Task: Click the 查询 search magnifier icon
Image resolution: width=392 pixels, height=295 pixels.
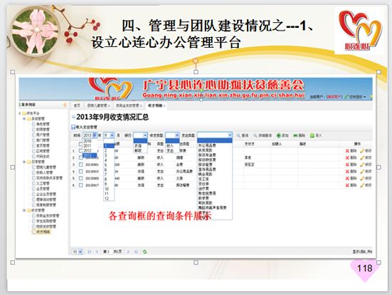Action: (238, 135)
